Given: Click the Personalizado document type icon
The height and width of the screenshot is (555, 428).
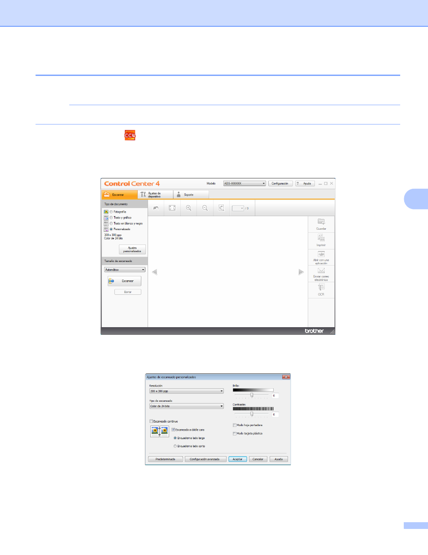Looking at the screenshot, I should click(x=106, y=229).
